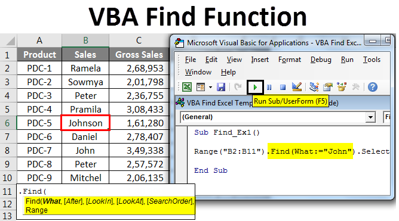
Task: Click the Sub Find_Ex1() code line
Action: point(227,132)
